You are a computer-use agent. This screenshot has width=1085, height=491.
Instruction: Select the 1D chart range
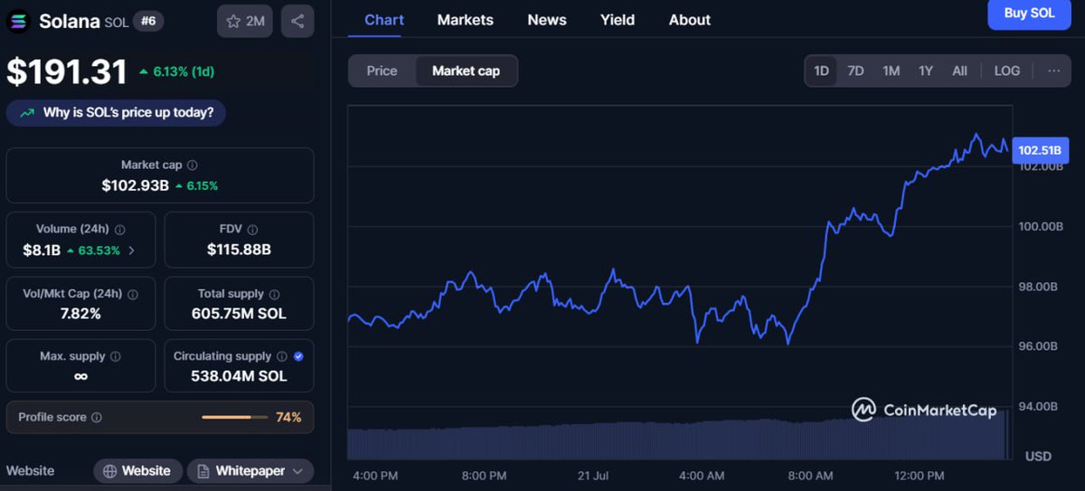tap(821, 71)
